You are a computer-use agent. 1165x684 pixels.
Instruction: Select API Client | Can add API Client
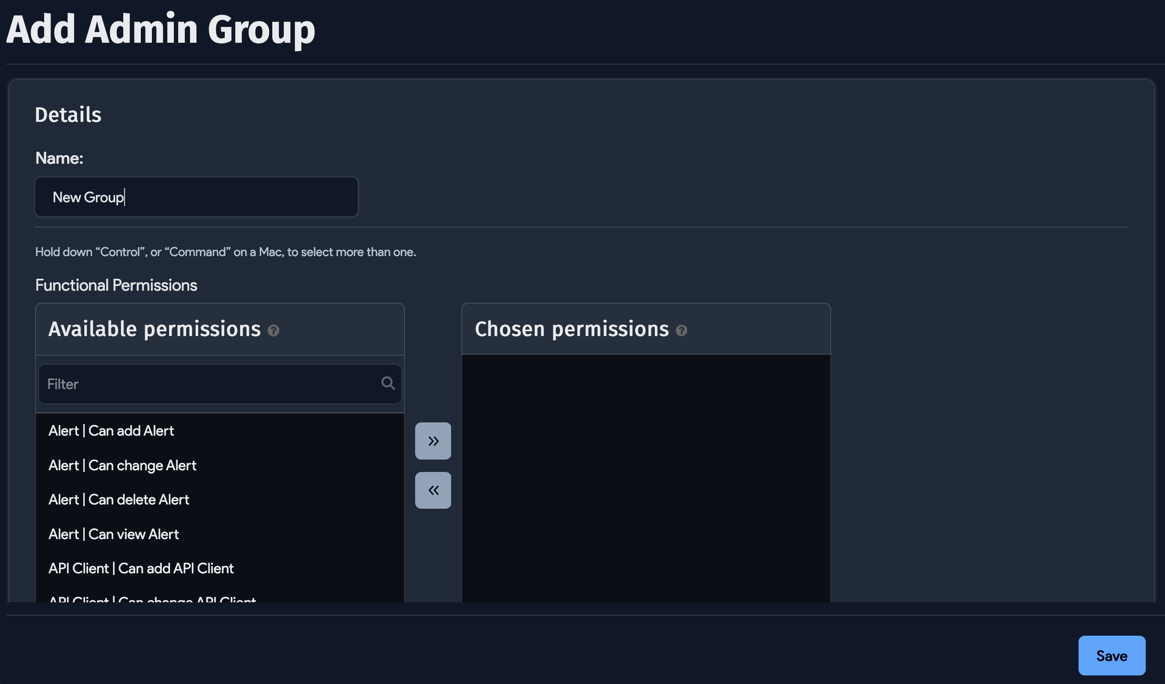tap(141, 568)
